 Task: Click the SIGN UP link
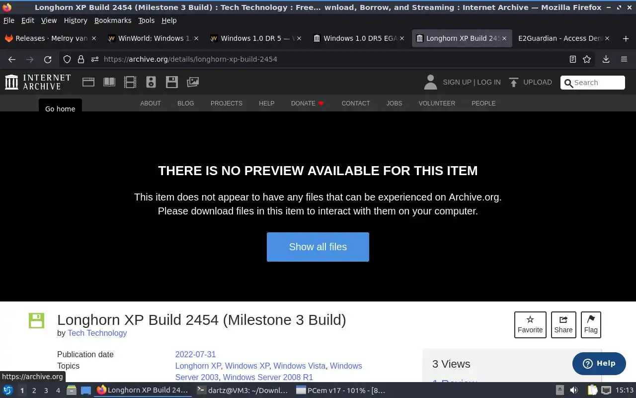tap(457, 82)
